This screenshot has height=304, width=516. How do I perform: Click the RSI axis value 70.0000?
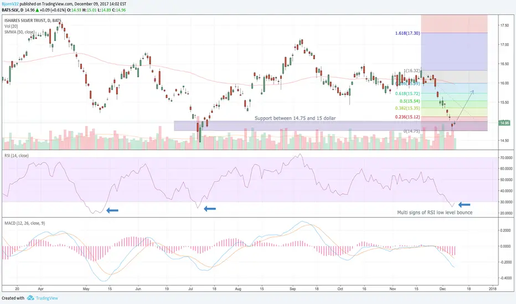506,158
